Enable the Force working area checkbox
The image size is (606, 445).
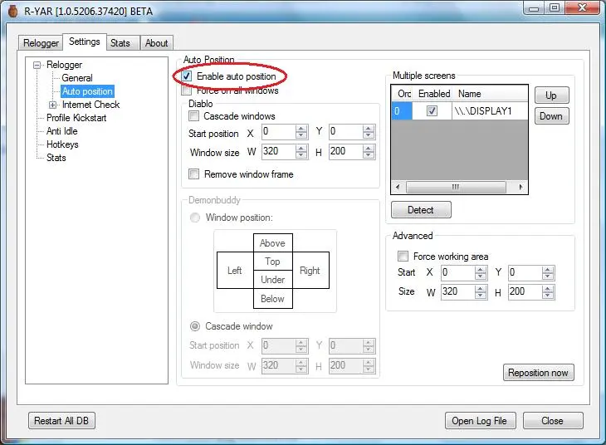403,257
